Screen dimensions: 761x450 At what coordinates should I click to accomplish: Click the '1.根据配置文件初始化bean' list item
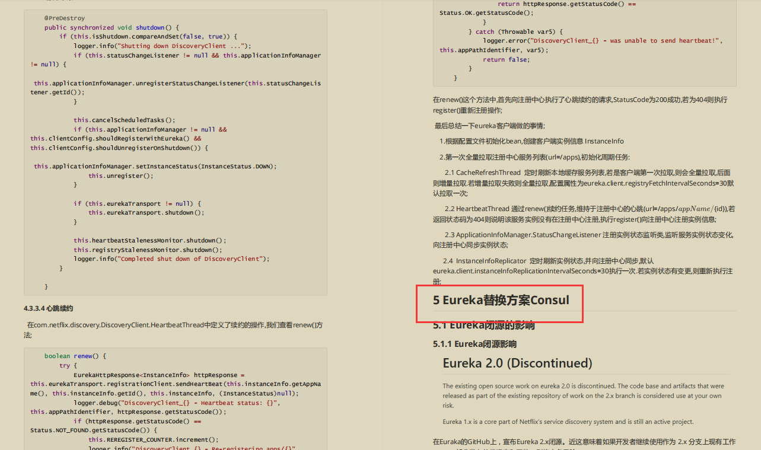tap(531, 141)
